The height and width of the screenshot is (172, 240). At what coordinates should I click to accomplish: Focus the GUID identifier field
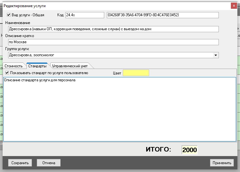click(x=162, y=15)
